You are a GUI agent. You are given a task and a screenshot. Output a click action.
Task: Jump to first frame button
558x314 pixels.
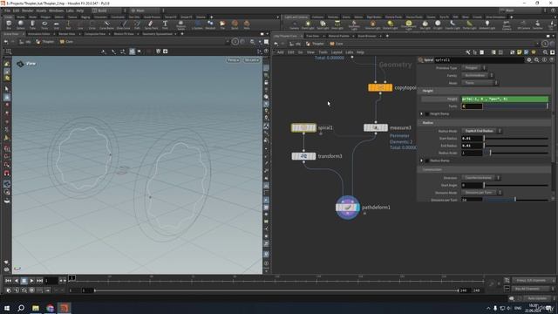[9, 281]
